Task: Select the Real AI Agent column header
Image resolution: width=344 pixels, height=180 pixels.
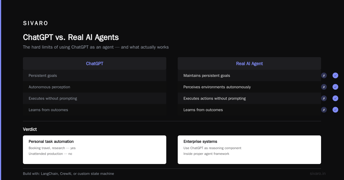Action: 249,63
